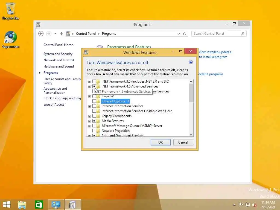280x210 pixels.
Task: Expand Microsoft Message Queue Server node
Action: [89, 126]
